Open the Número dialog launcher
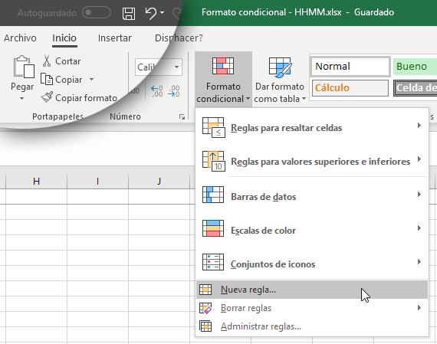 coord(182,117)
